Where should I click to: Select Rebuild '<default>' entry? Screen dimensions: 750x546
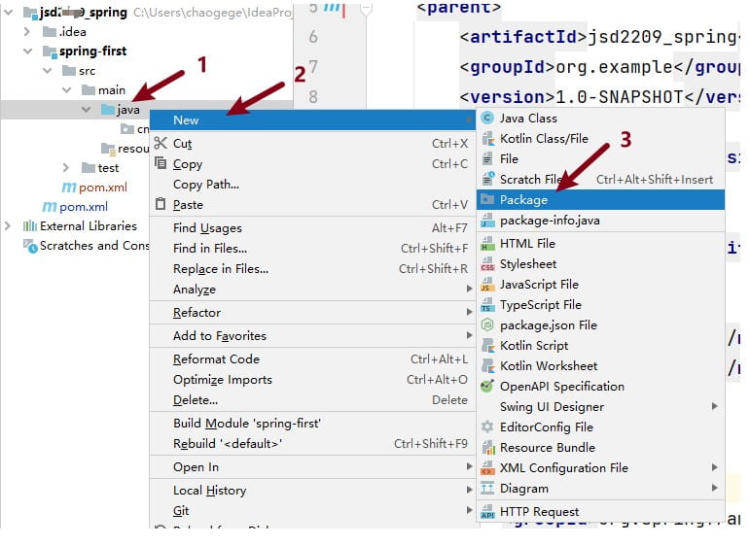[x=313, y=444]
